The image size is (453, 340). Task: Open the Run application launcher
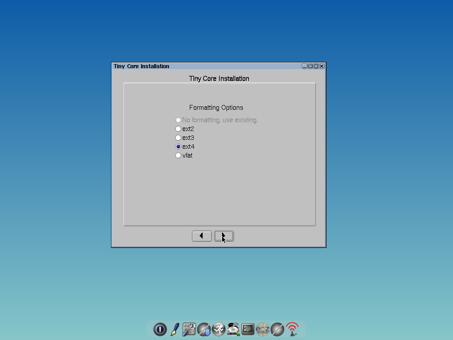tap(219, 329)
